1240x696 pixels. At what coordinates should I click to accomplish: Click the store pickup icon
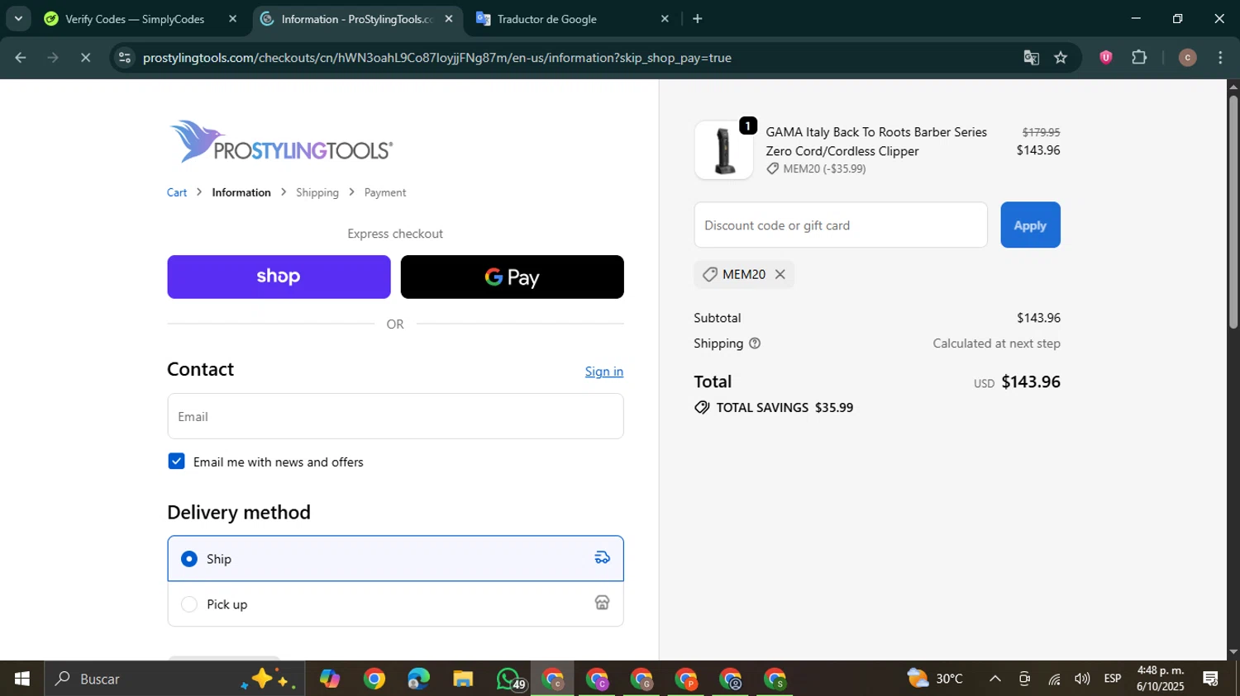pyautogui.click(x=602, y=603)
